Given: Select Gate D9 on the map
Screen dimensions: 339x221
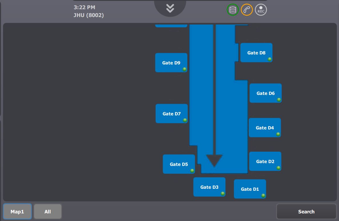Looking at the screenshot, I should pos(171,62).
